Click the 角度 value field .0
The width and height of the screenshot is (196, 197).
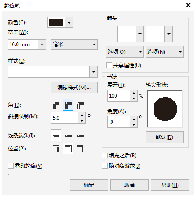click(119, 122)
